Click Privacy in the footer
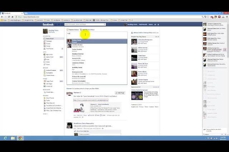 (141, 107)
